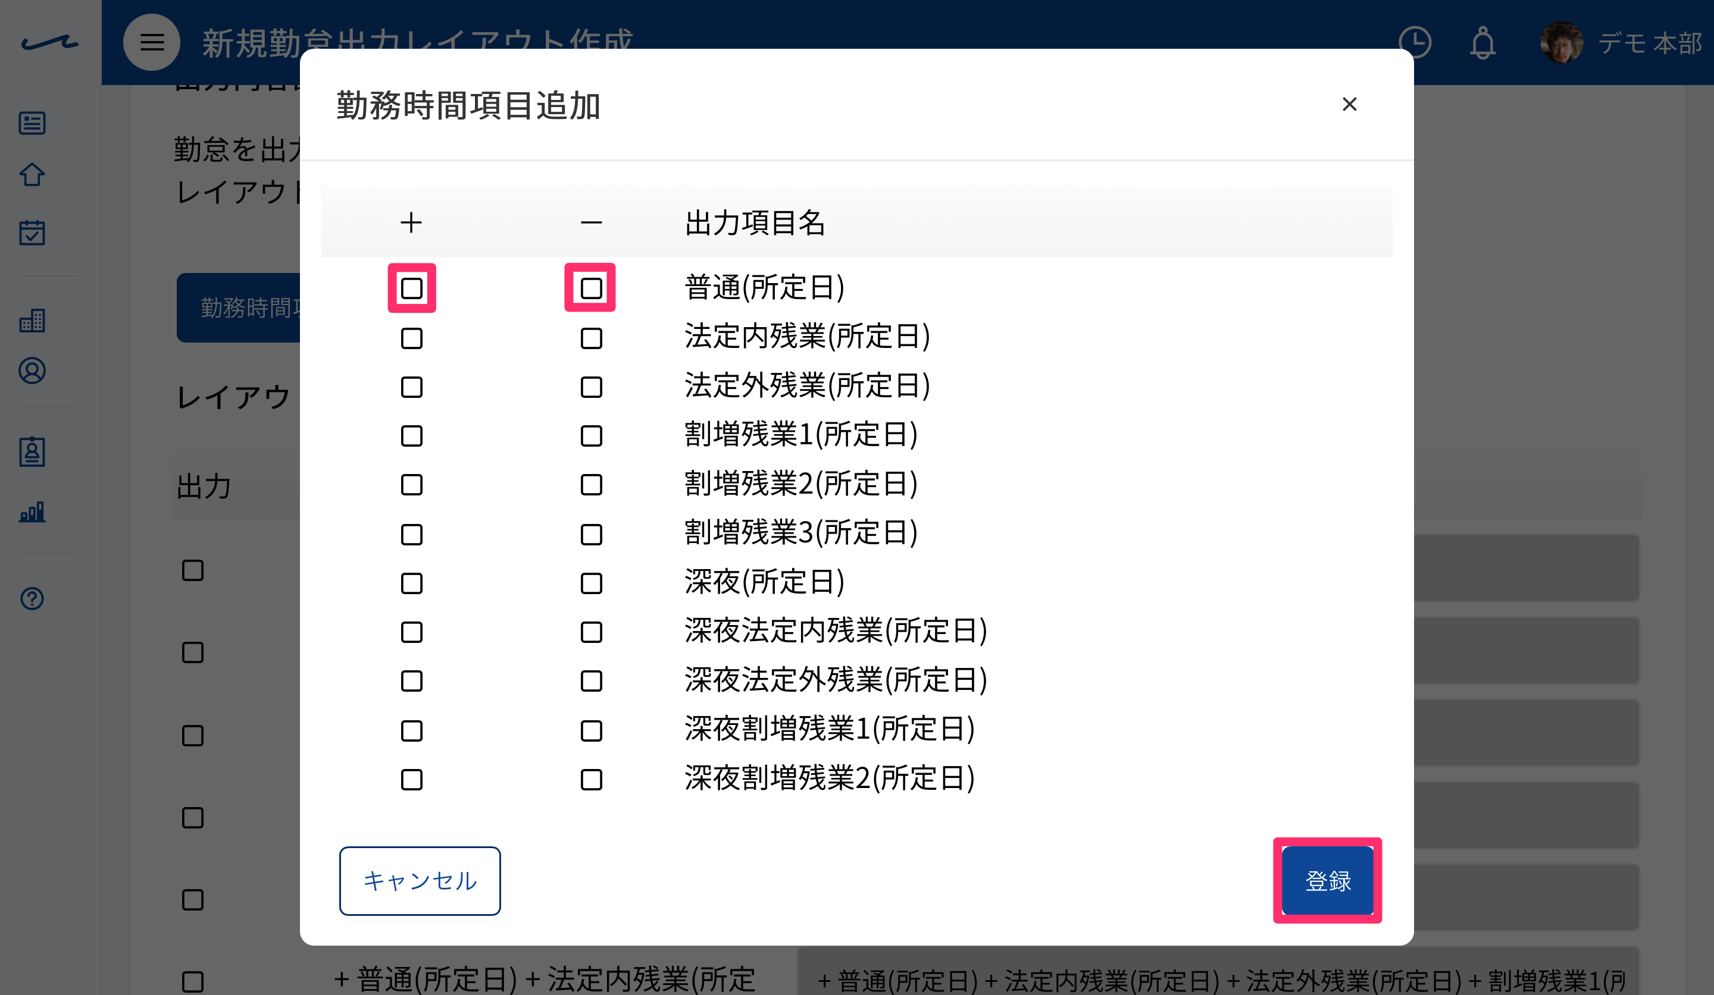Check minus box for 法定外残業(所定日)

(x=591, y=387)
